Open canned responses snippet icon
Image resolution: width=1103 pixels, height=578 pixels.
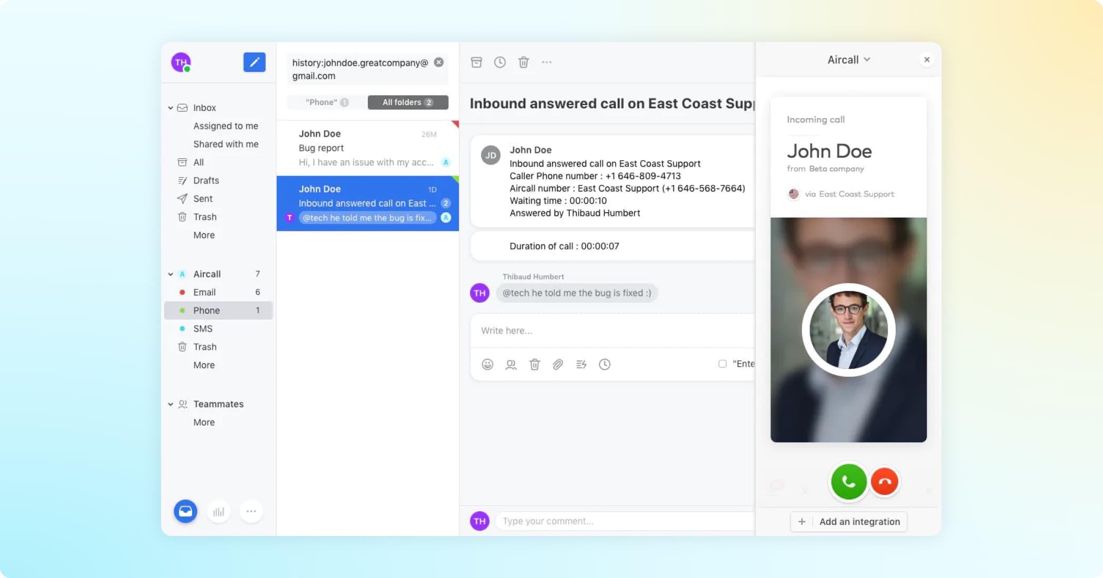click(581, 364)
